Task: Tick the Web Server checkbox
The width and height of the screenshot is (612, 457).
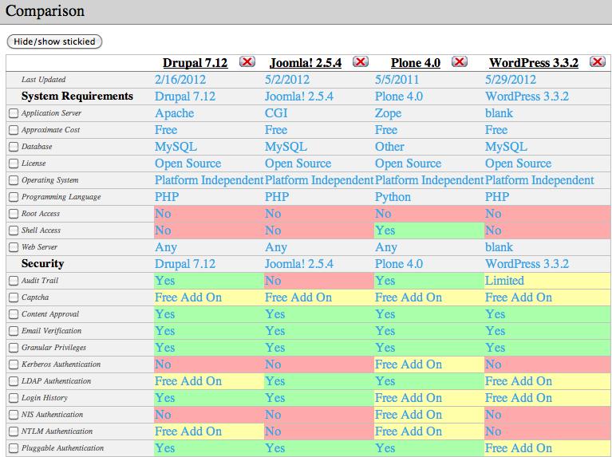Action: pos(14,247)
